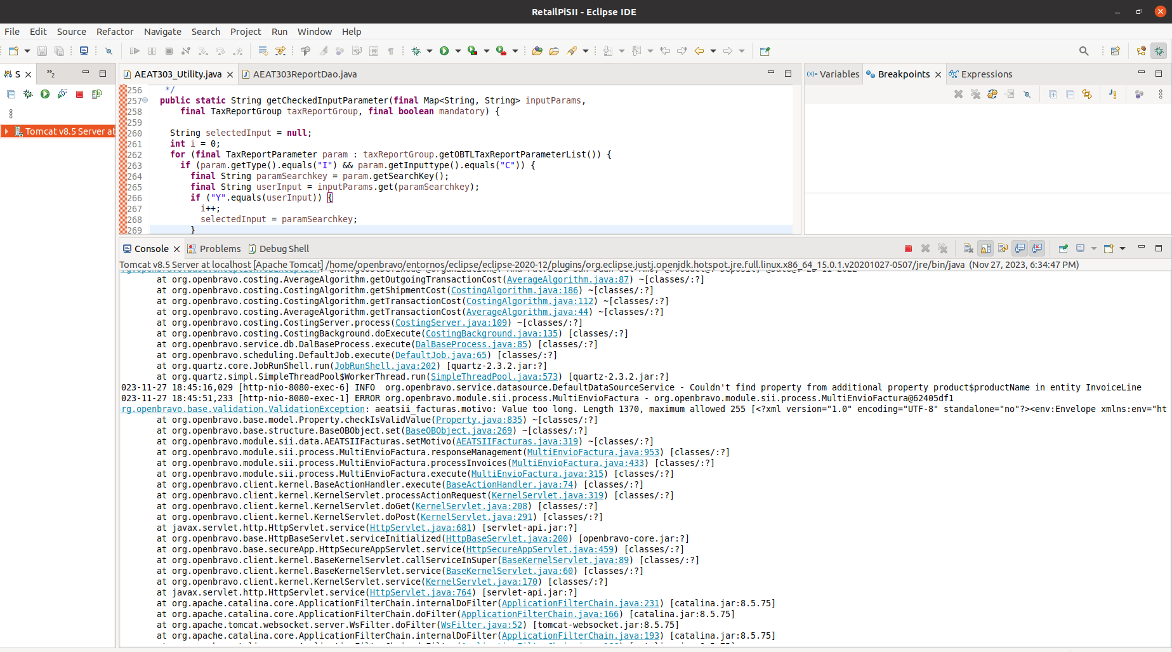
Task: Terminate the Tomcat process from the Console toolbar
Action: 908,249
